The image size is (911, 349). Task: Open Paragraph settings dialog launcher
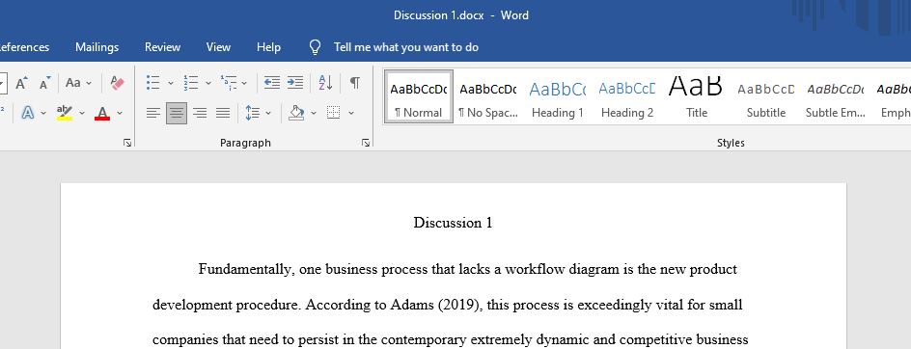click(x=366, y=143)
